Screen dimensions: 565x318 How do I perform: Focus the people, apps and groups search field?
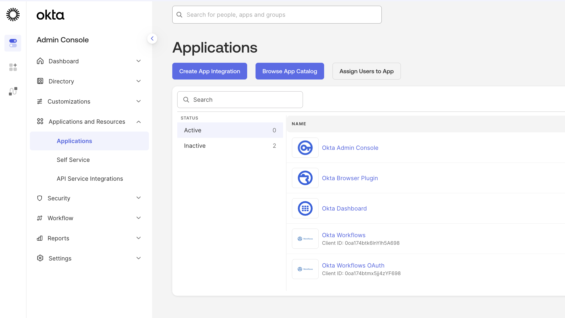click(277, 15)
